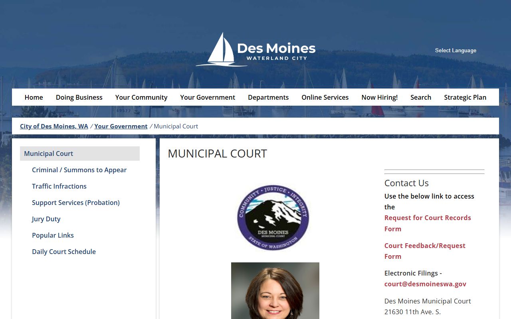Click the Des Moines Municipal Court seal
The height and width of the screenshot is (319, 511).
273,217
